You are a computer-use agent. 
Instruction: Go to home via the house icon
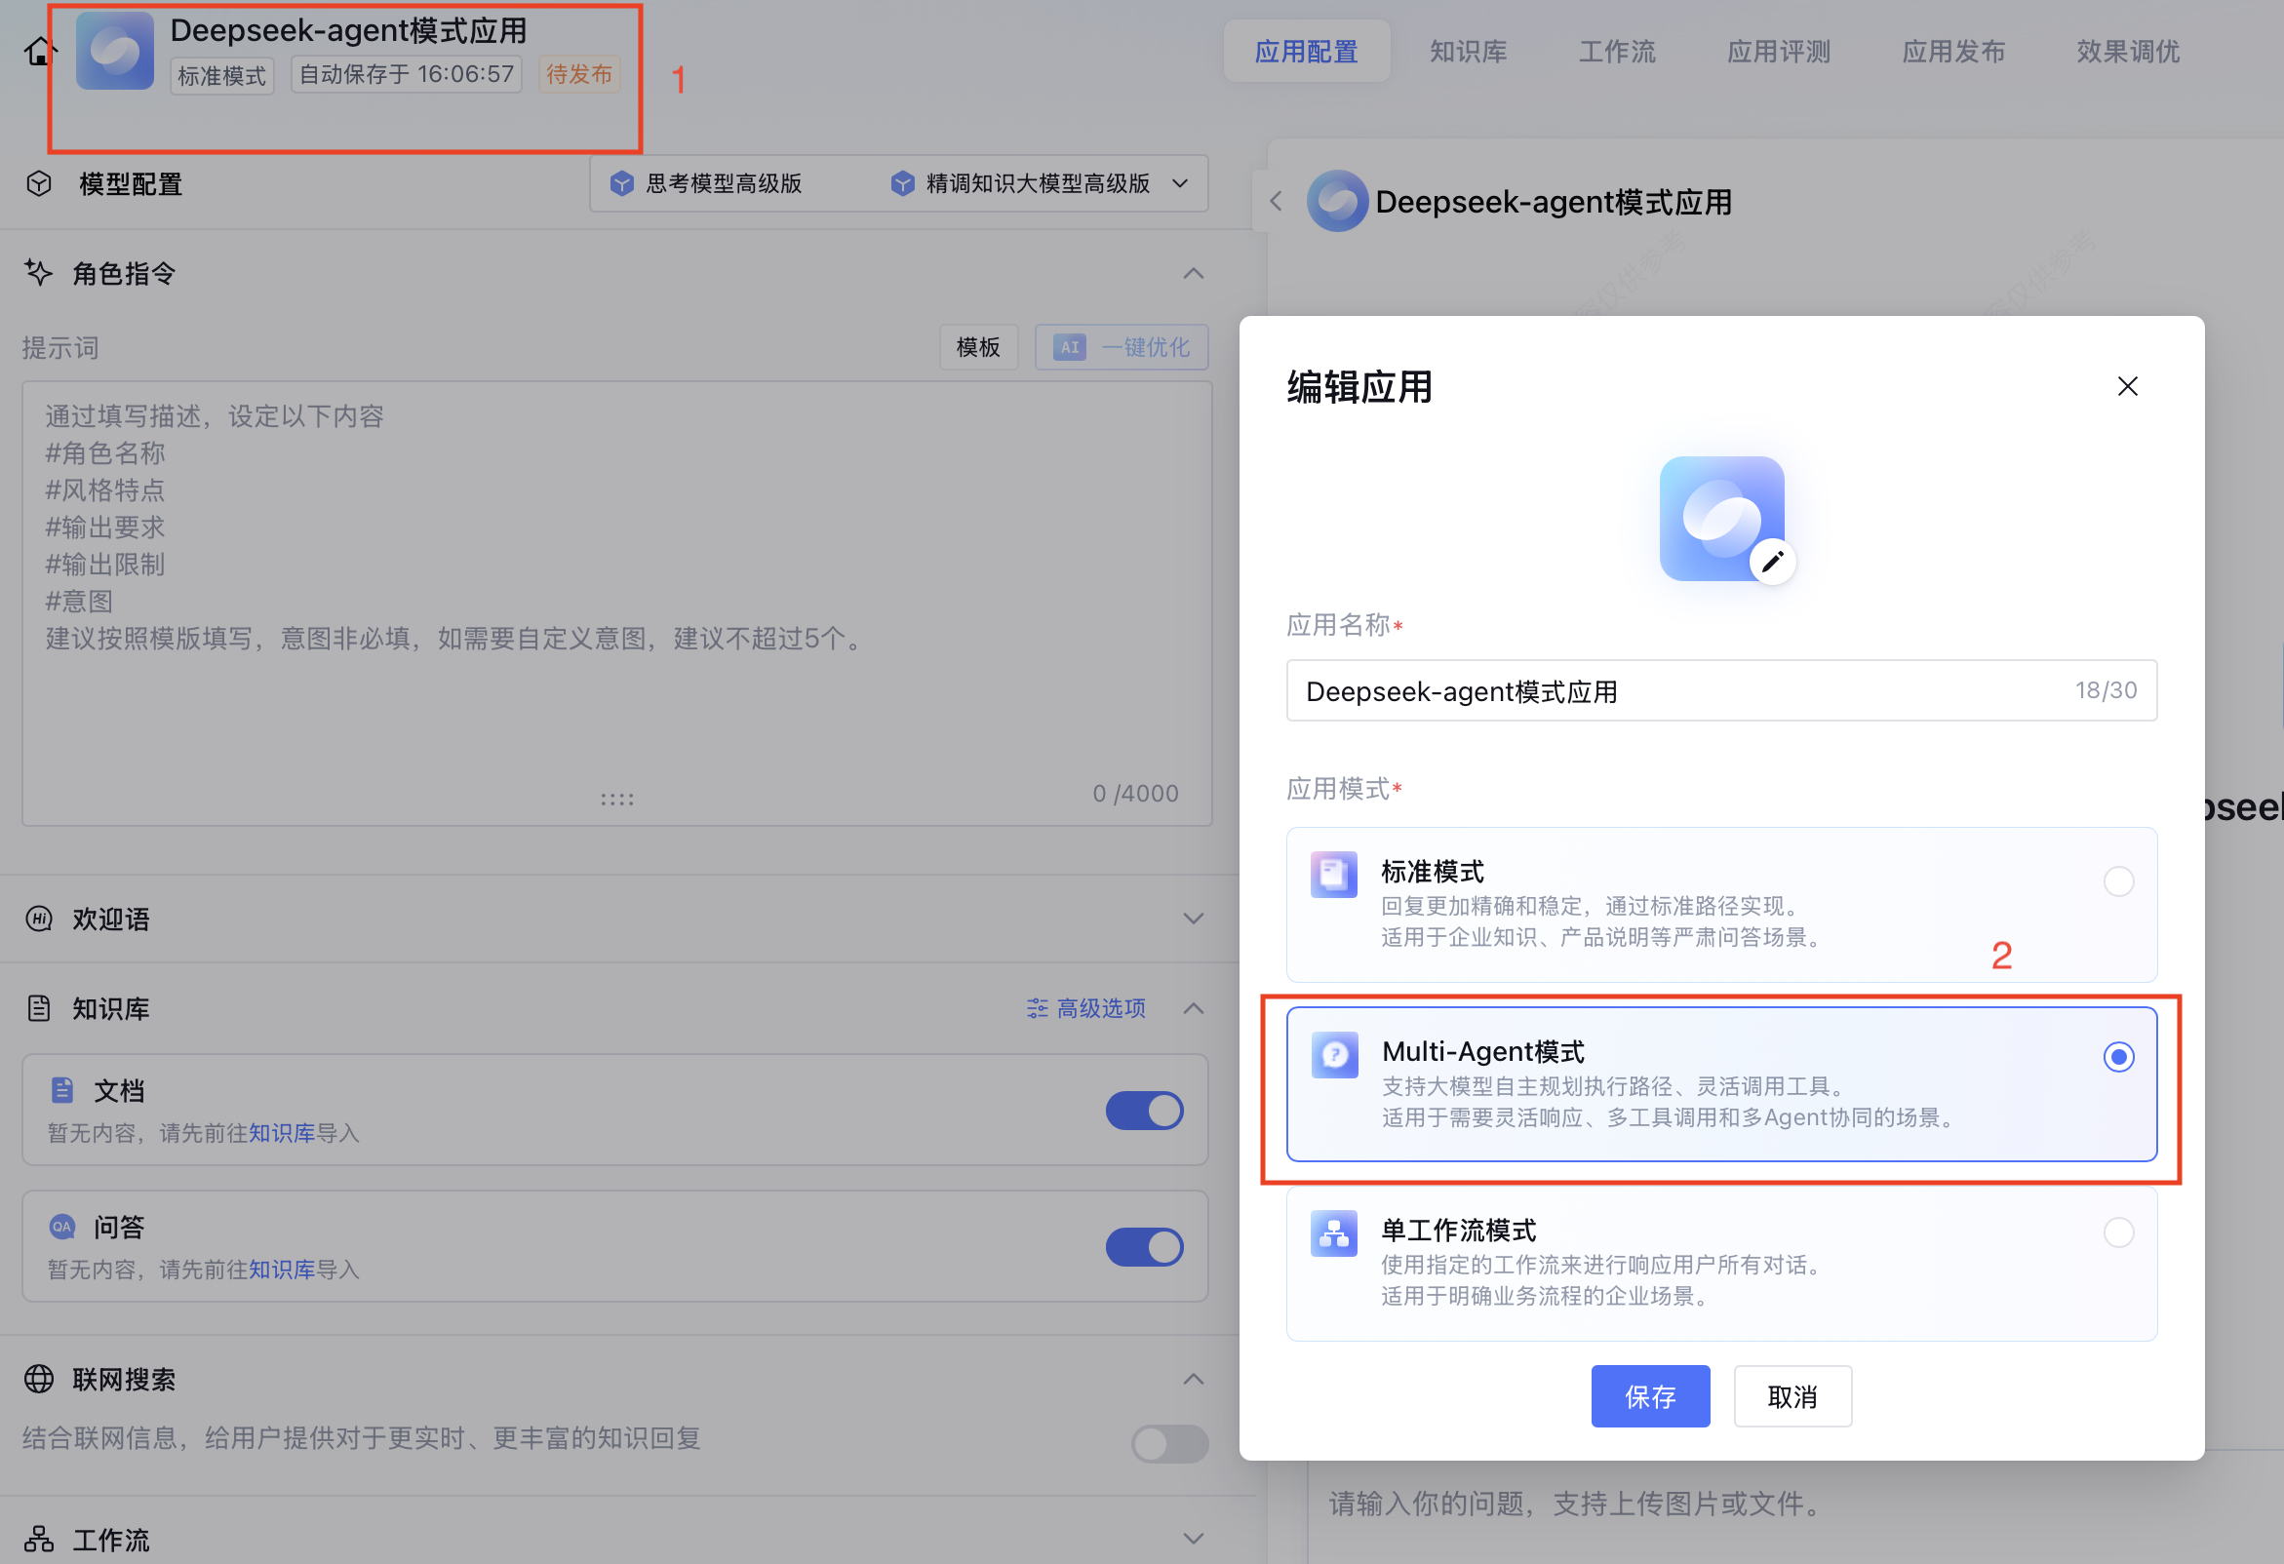point(40,51)
